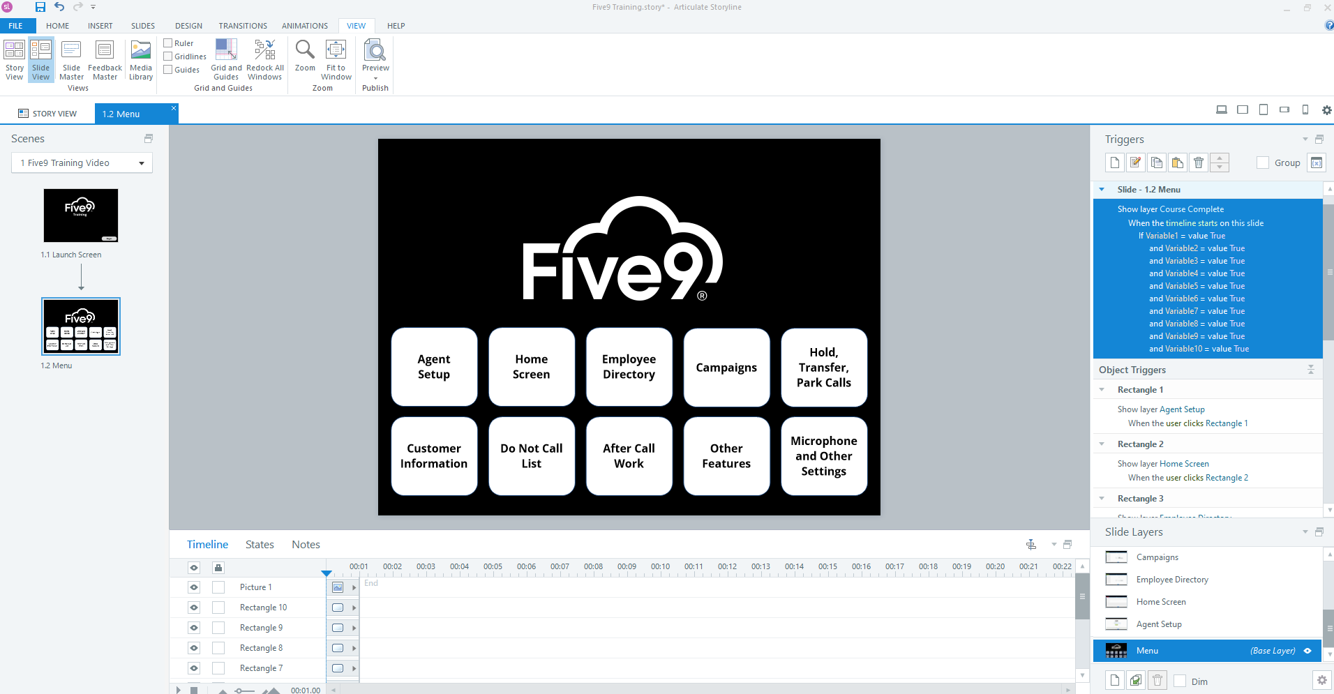Switch to the States tab
The width and height of the screenshot is (1334, 694).
pyautogui.click(x=260, y=545)
